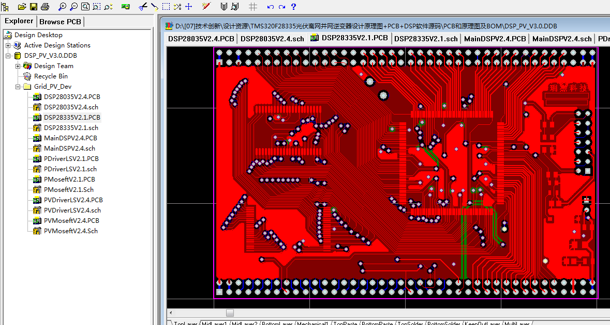Select PMoseftV2.1.PCB in the tree
This screenshot has height=325, width=610.
(69, 180)
